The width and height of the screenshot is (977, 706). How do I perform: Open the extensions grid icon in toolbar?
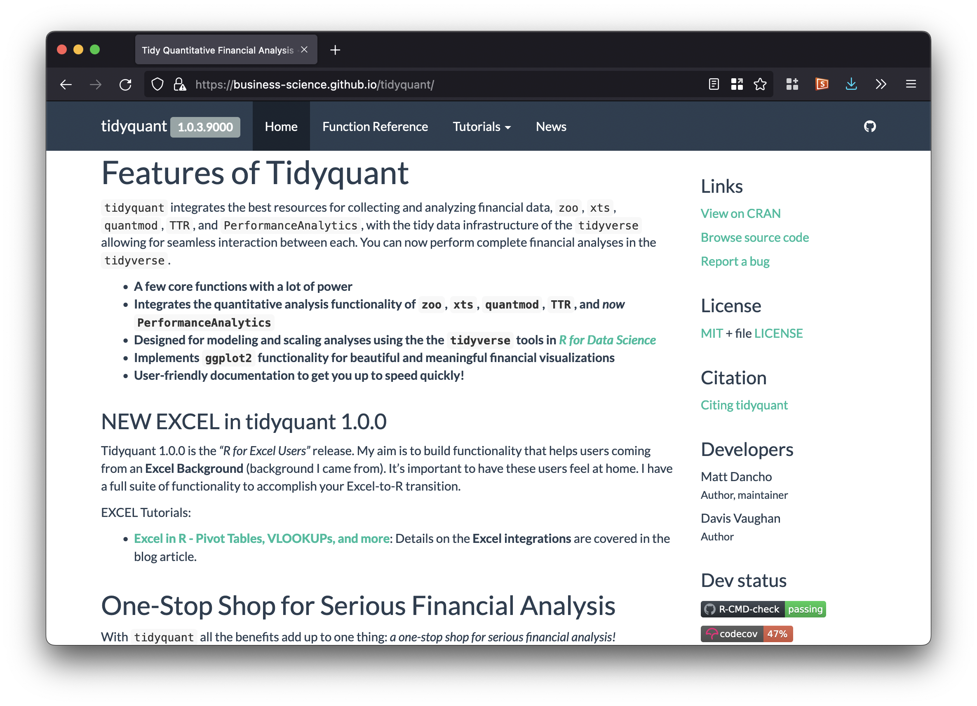pyautogui.click(x=792, y=84)
